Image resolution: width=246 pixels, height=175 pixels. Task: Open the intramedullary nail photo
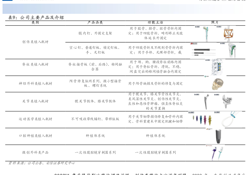[204, 34]
